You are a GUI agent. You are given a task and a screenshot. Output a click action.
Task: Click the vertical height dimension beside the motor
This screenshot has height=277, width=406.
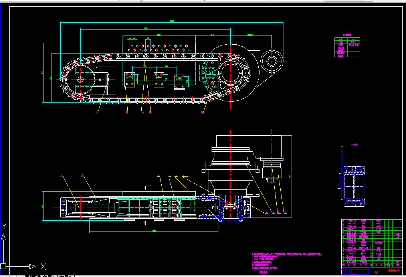pos(291,176)
